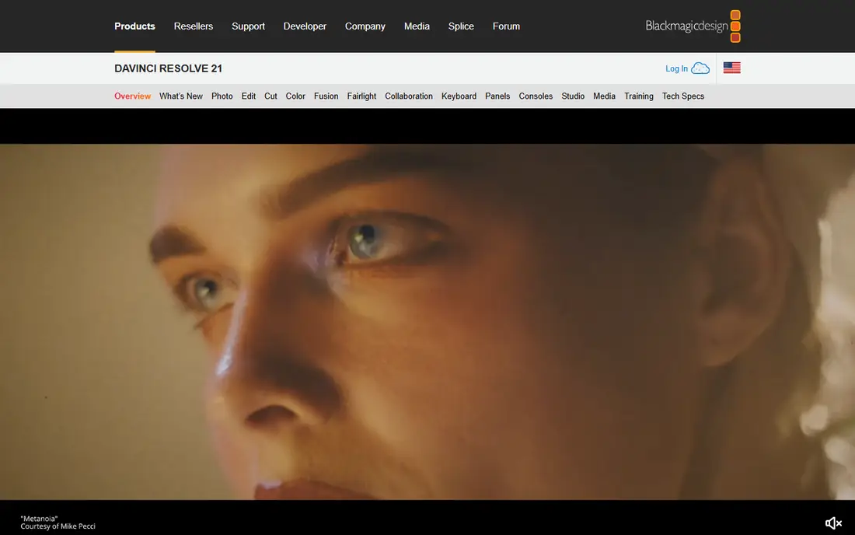Open the Products menu
The width and height of the screenshot is (855, 535).
(134, 26)
